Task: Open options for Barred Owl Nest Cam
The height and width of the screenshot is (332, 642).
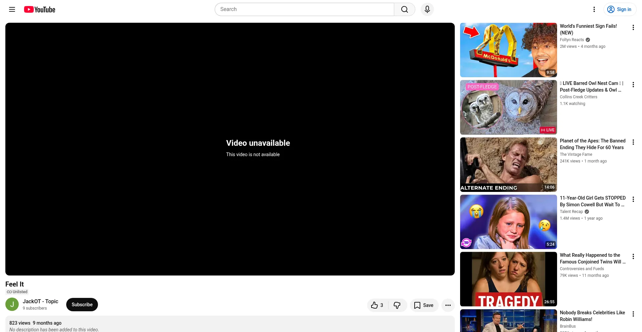Action: pos(633,85)
